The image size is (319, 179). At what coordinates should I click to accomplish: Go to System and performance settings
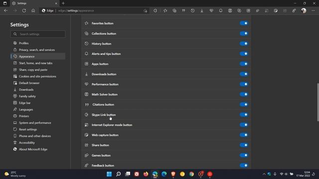click(38, 123)
